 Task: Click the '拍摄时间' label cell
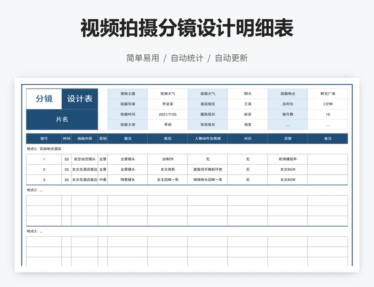coord(128,114)
